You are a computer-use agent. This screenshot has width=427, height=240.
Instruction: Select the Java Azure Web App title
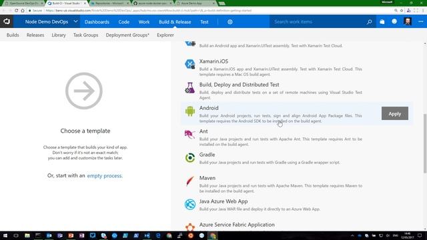pyautogui.click(x=224, y=201)
